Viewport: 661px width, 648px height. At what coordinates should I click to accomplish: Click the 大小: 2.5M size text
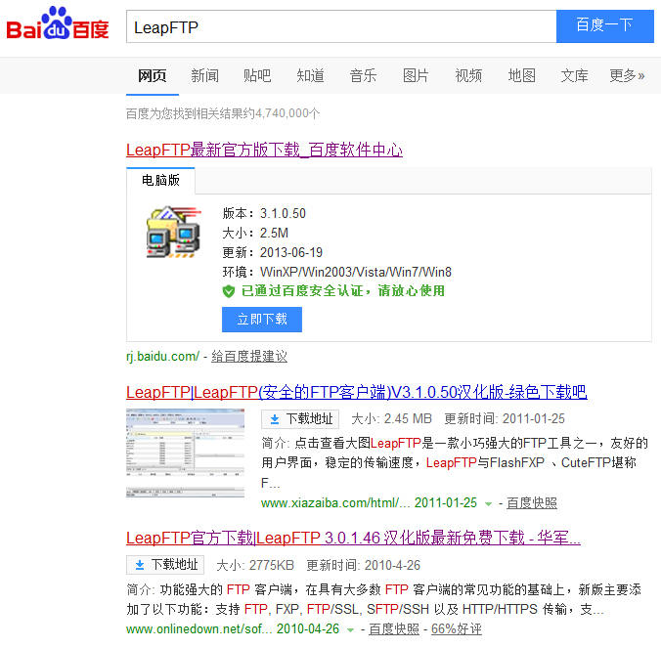point(255,233)
